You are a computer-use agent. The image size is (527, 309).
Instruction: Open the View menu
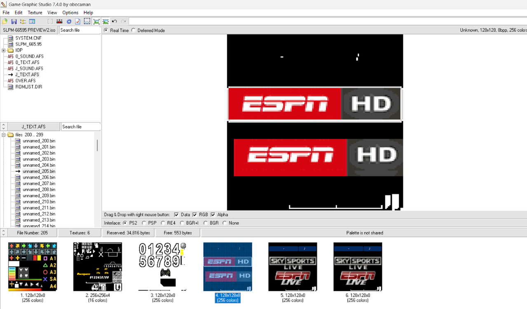tap(52, 13)
